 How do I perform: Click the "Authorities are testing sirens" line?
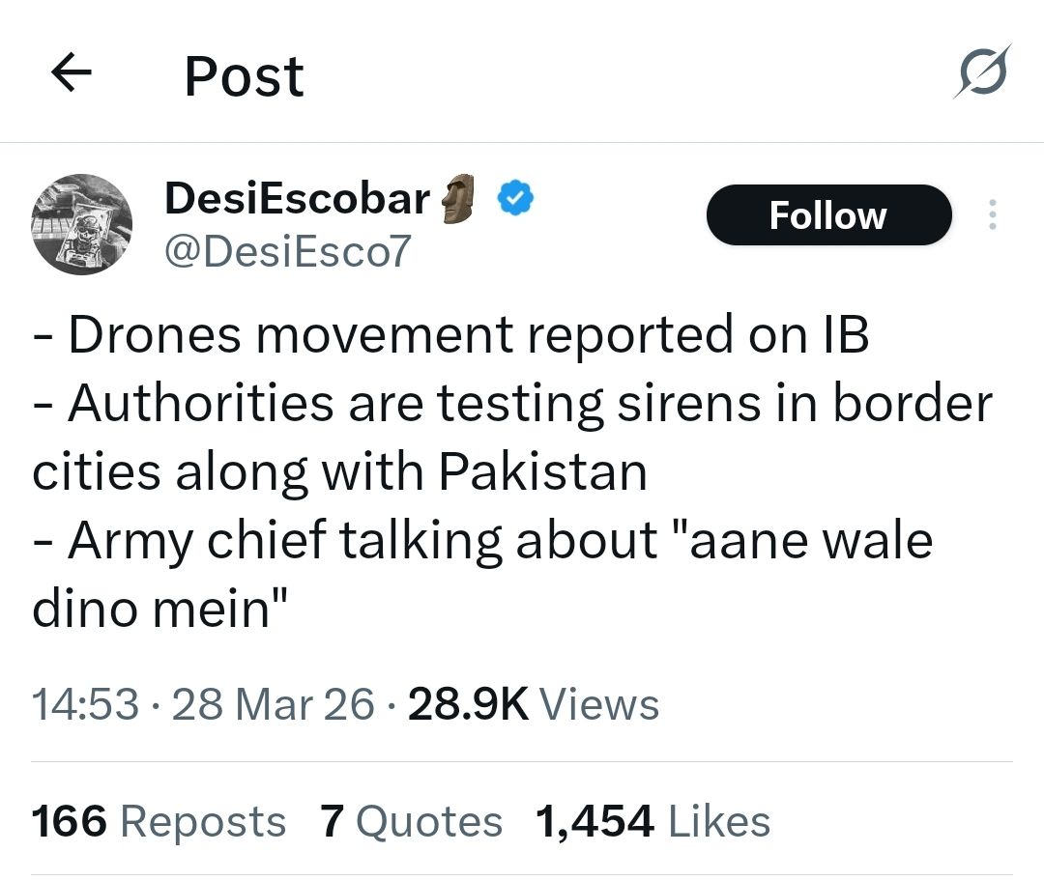512,402
